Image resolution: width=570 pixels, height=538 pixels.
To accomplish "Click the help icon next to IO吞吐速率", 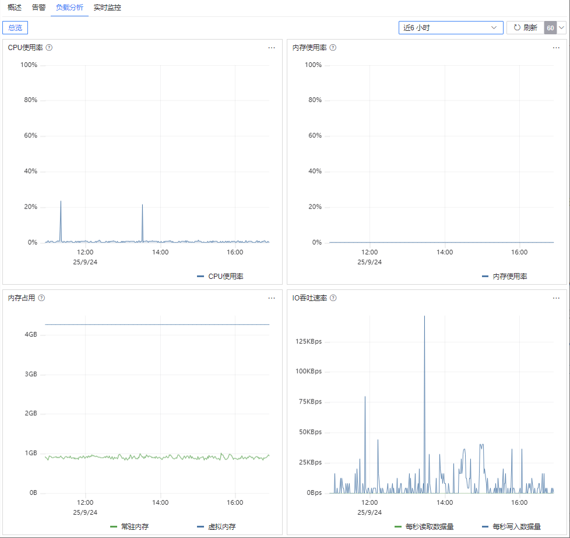I will (333, 298).
